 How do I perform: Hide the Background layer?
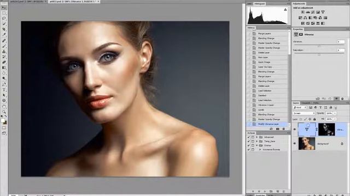[x=294, y=144]
